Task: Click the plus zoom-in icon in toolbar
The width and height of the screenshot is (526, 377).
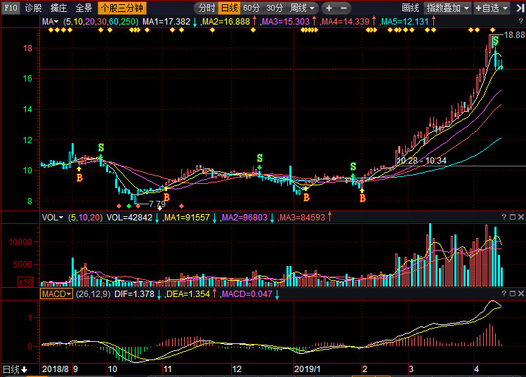Action: tap(328, 8)
